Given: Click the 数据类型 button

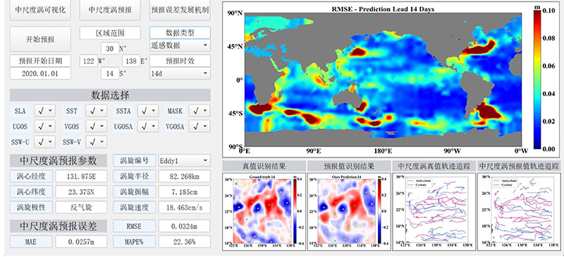Looking at the screenshot, I should pyautogui.click(x=180, y=32).
